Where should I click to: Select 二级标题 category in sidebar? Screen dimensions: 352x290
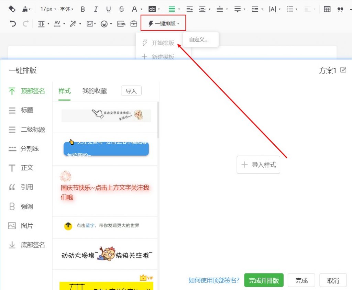tap(27, 130)
